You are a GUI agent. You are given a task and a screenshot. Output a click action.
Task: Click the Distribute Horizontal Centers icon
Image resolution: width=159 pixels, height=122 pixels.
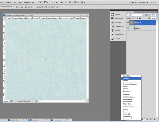(x=49, y=7)
